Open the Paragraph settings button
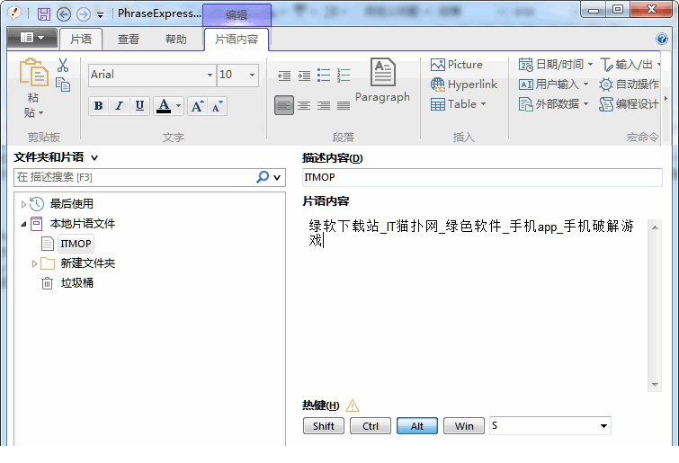Viewport: 679px width, 463px height. click(x=382, y=81)
